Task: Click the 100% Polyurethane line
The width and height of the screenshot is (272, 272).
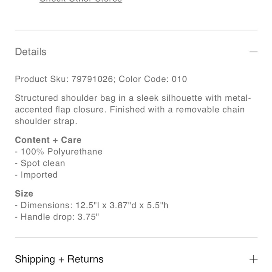Action: 59,152
